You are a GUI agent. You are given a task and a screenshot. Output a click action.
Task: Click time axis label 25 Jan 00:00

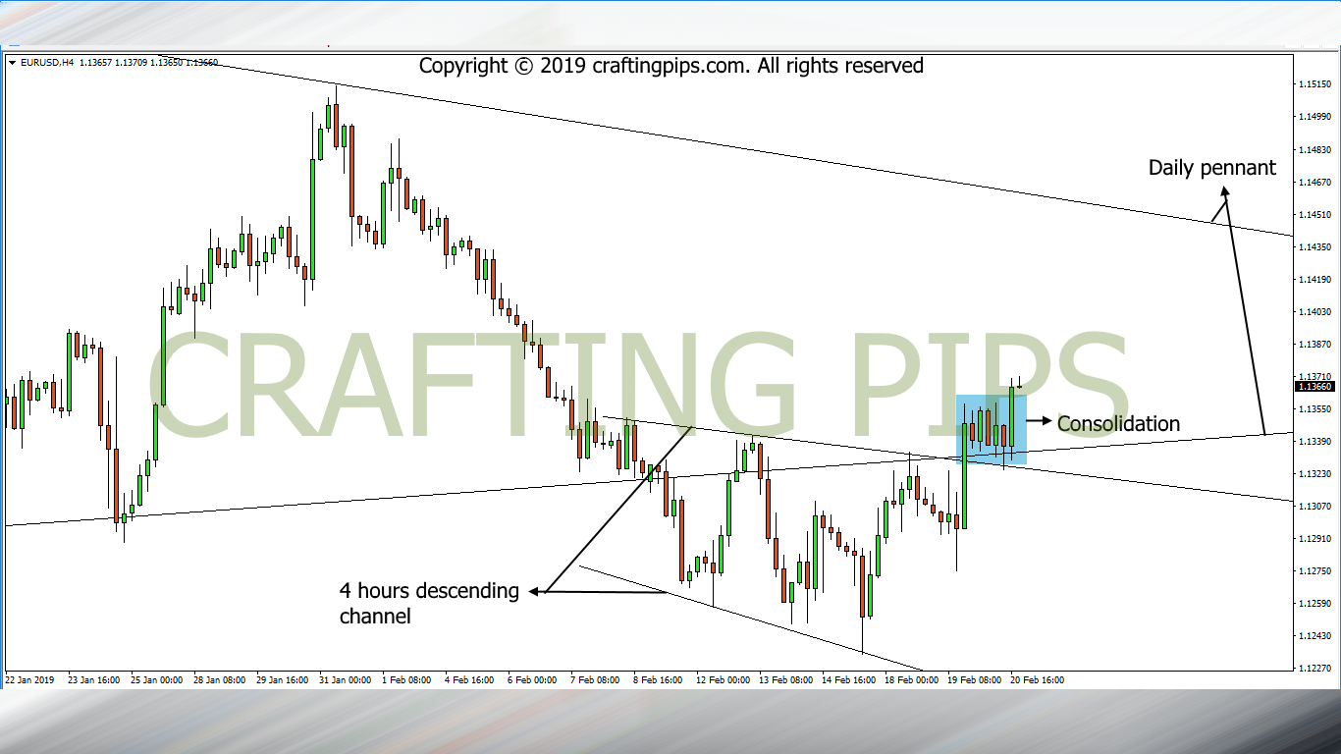click(157, 679)
